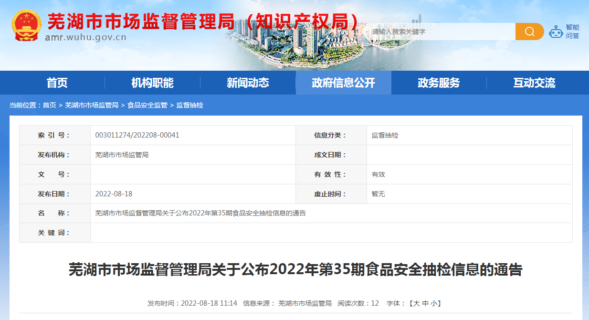
Task: Open the 政务服务 navigation tab
Action: (x=439, y=83)
